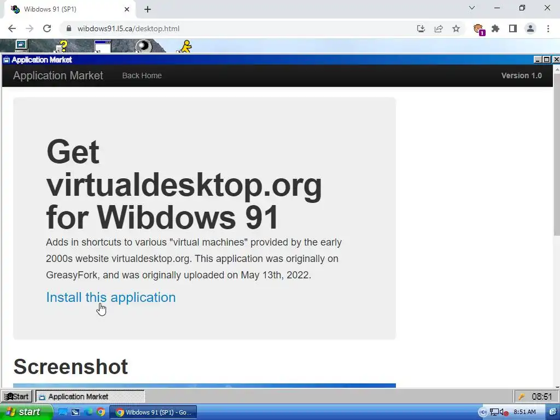Maximize the Application Market window
The width and height of the screenshot is (560, 420).
(x=546, y=60)
